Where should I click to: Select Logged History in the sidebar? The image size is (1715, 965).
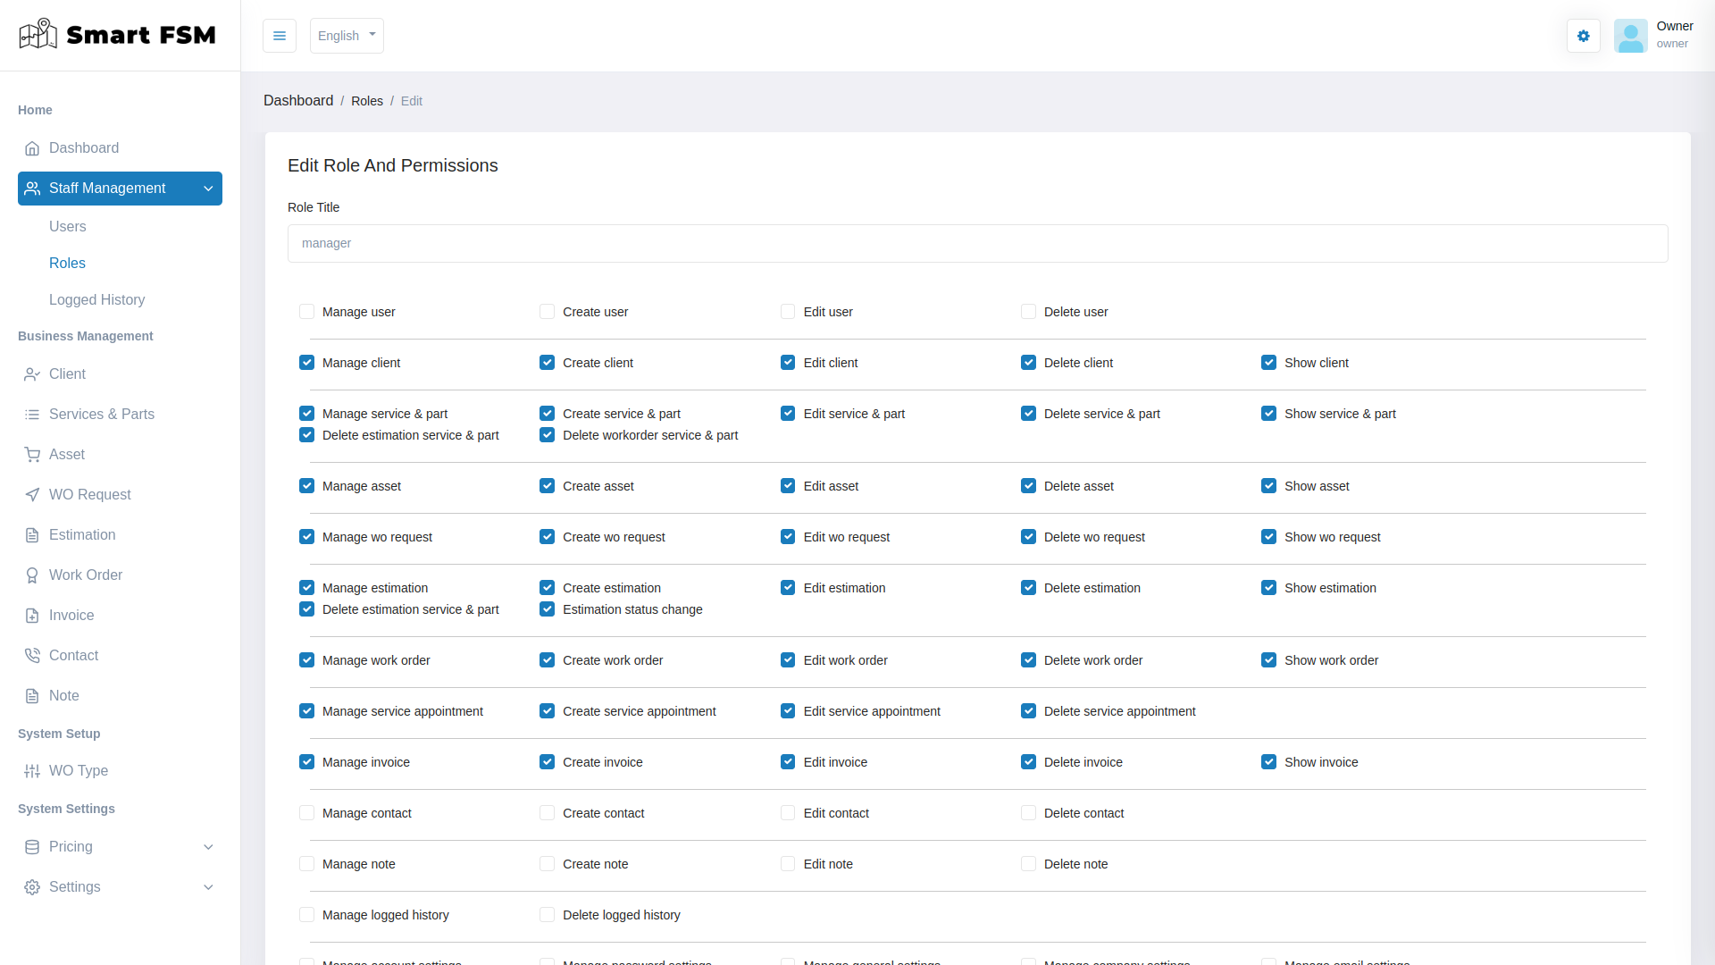point(96,299)
